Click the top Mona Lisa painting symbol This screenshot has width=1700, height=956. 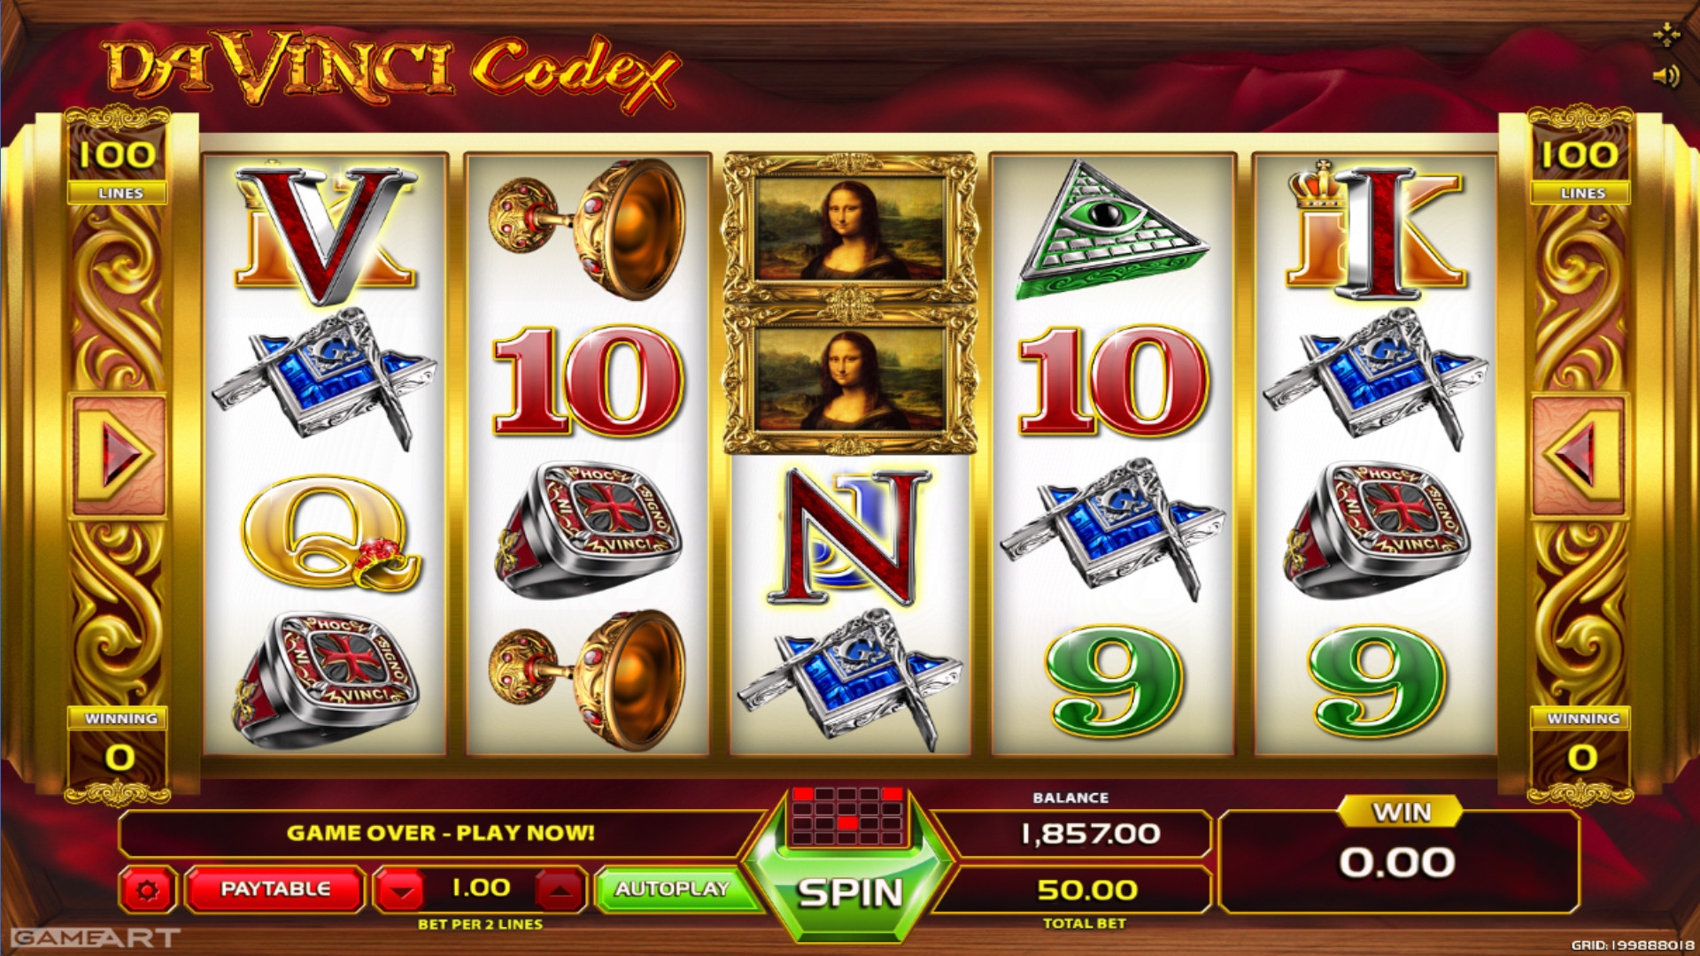coord(850,227)
